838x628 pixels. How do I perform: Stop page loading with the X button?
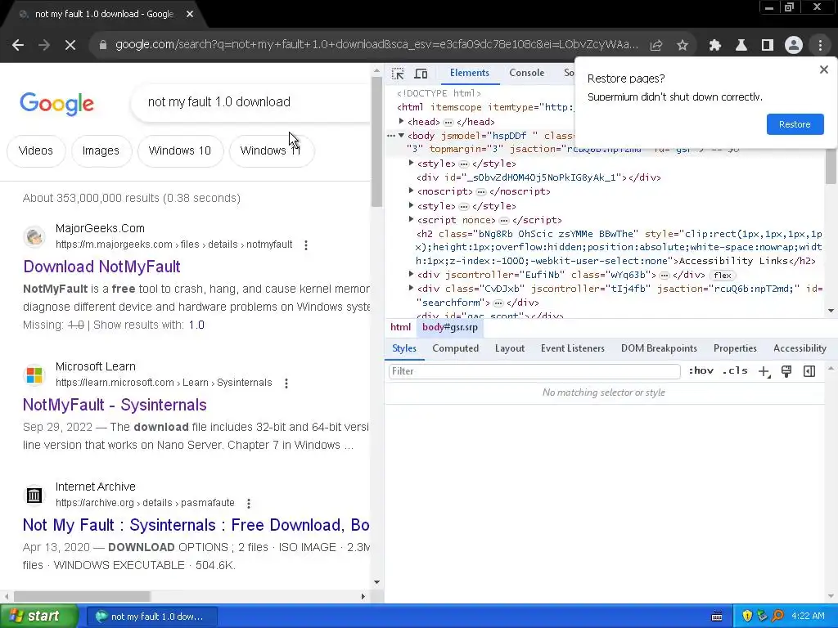tap(70, 46)
